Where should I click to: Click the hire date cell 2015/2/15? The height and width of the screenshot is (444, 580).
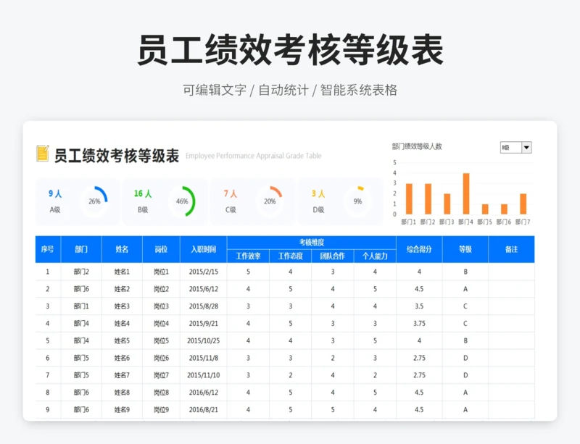pos(204,272)
